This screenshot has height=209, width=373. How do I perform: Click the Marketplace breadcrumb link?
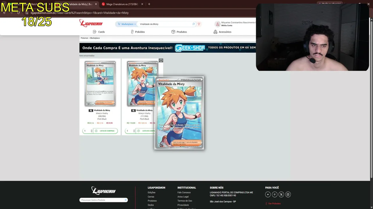tap(95, 38)
